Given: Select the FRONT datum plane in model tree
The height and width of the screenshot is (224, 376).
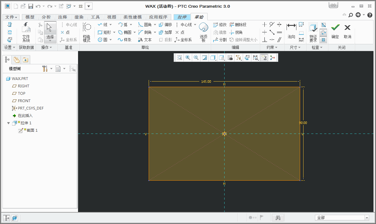Looking at the screenshot, I should [x=24, y=101].
